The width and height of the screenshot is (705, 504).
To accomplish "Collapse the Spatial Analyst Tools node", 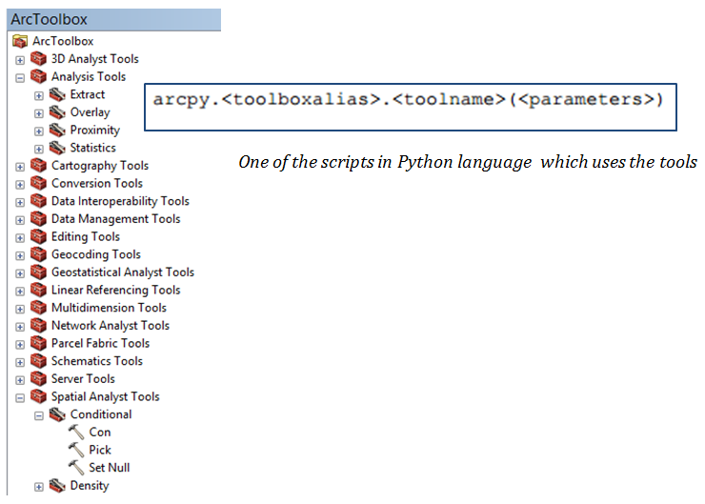I will (20, 397).
